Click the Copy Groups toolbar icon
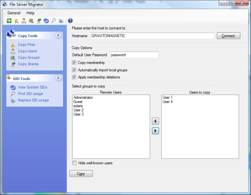This screenshot has width=251, height=195. click(x=31, y=21)
